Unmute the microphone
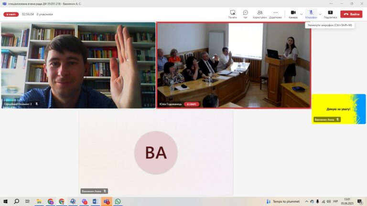Image resolution: width=367 pixels, height=206 pixels. (x=311, y=14)
